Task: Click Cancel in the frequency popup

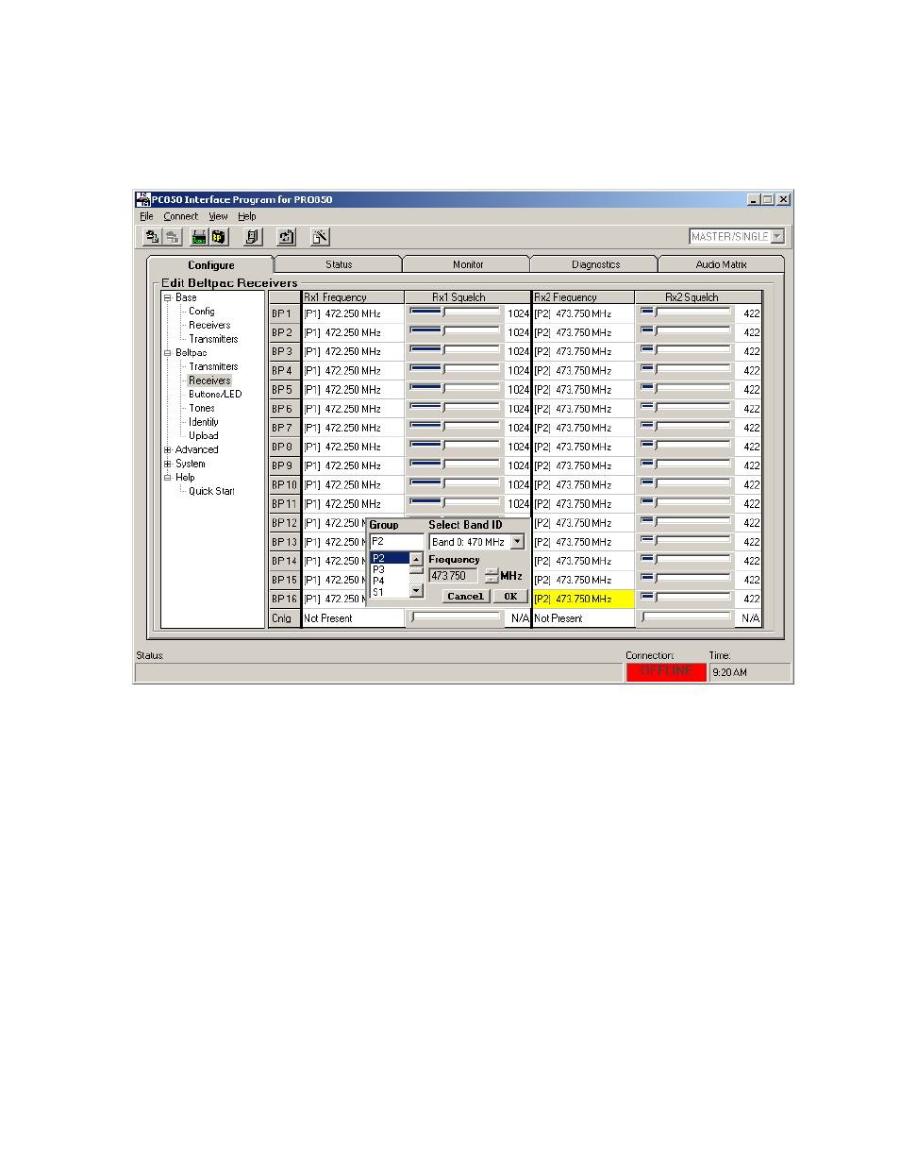Action: [465, 597]
